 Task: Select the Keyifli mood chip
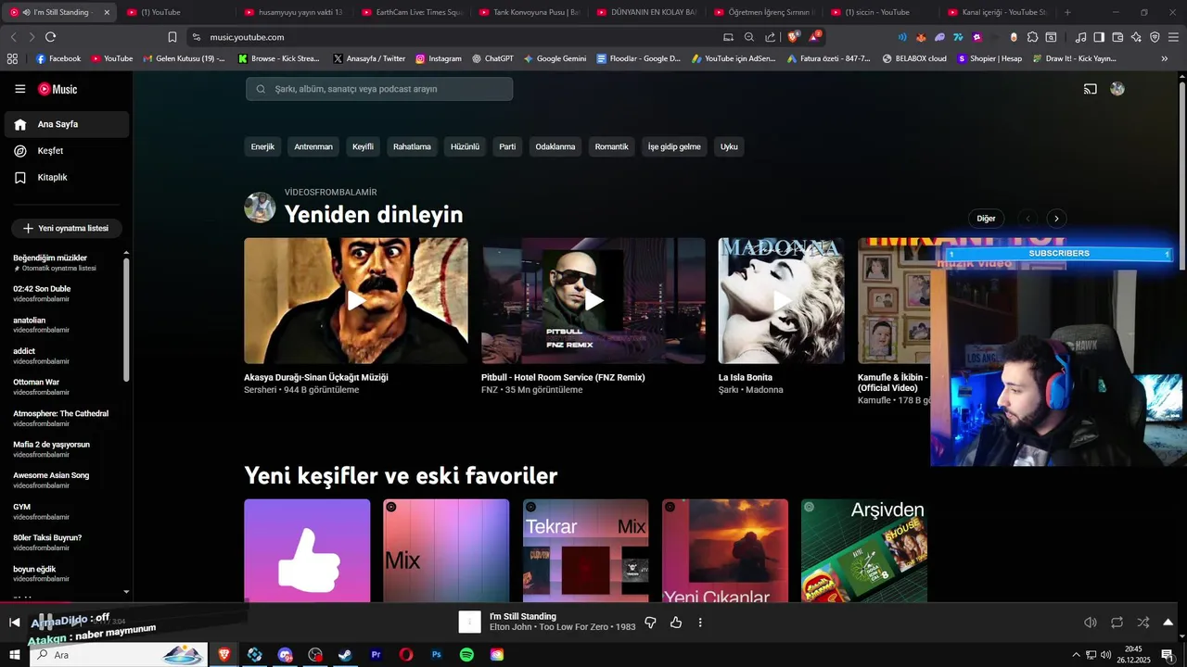pyautogui.click(x=363, y=146)
